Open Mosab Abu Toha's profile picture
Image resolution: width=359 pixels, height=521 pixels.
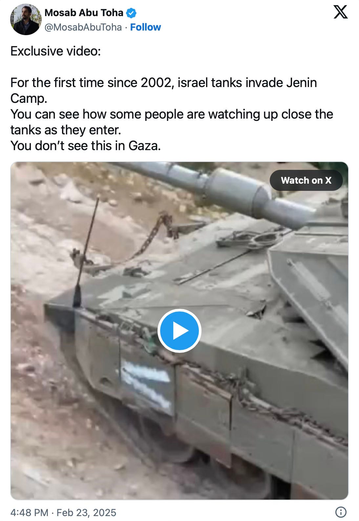pos(26,20)
